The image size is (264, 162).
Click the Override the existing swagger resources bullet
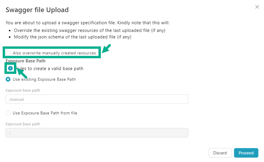89,30
